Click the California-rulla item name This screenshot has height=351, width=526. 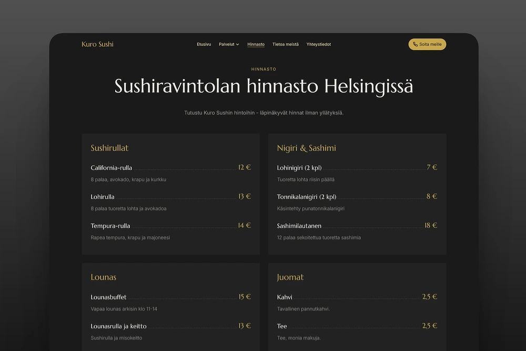(111, 168)
